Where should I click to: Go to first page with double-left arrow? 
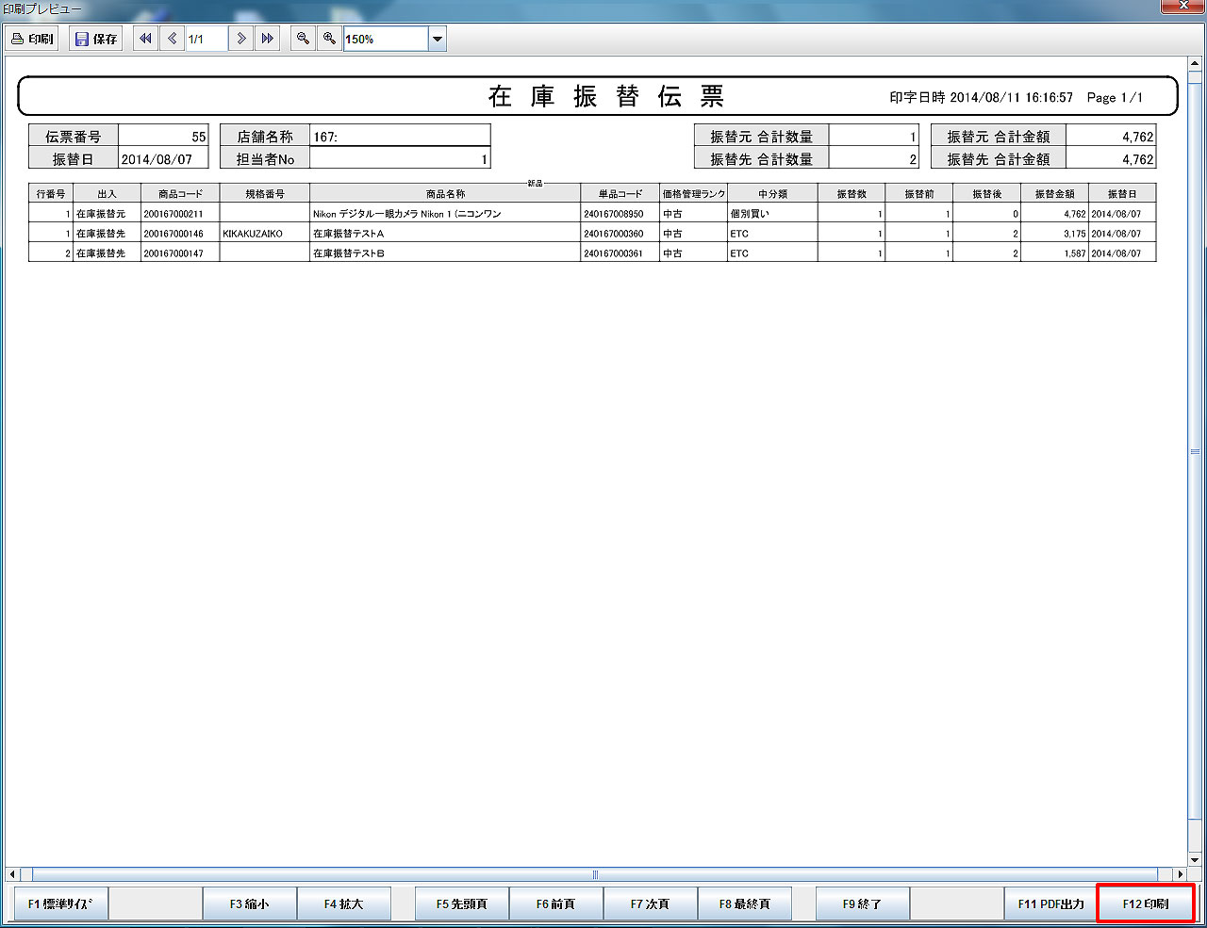tap(145, 39)
